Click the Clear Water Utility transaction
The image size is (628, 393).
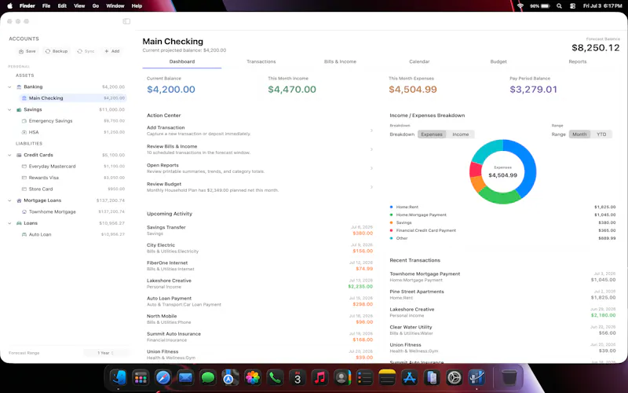[502, 330]
